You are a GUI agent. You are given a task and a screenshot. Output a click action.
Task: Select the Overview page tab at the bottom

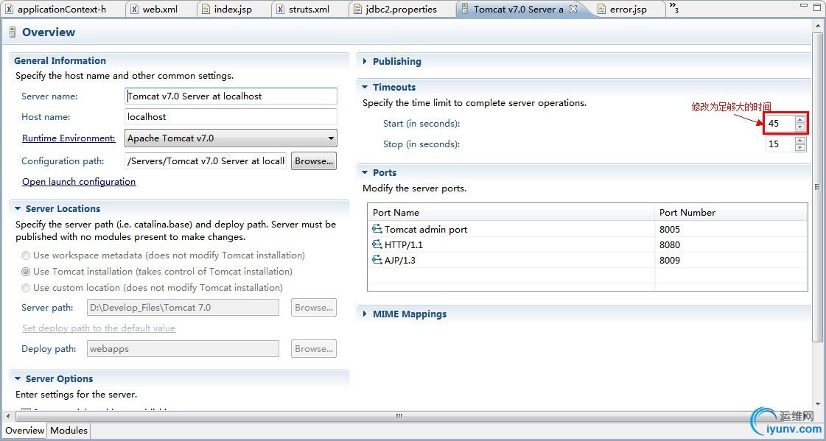point(24,431)
